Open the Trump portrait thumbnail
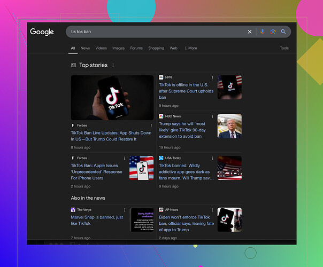 click(229, 126)
